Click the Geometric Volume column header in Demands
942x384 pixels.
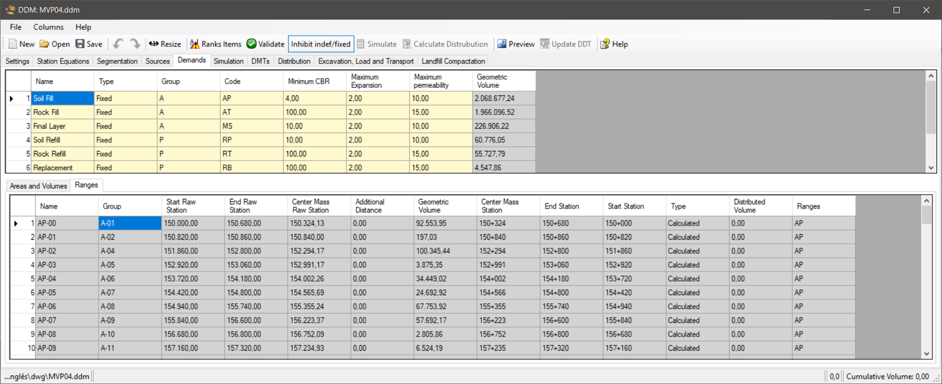[503, 81]
